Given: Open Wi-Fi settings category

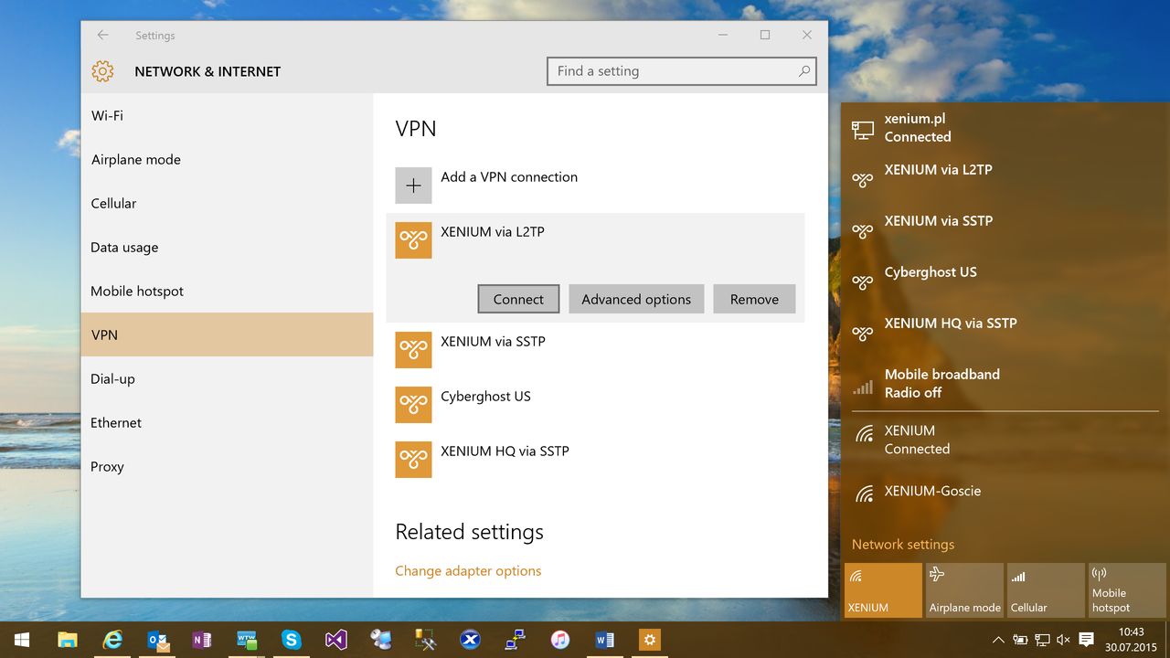Looking at the screenshot, I should [x=227, y=116].
